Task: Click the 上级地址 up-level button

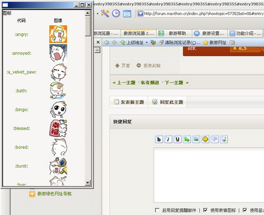Action: point(132,42)
